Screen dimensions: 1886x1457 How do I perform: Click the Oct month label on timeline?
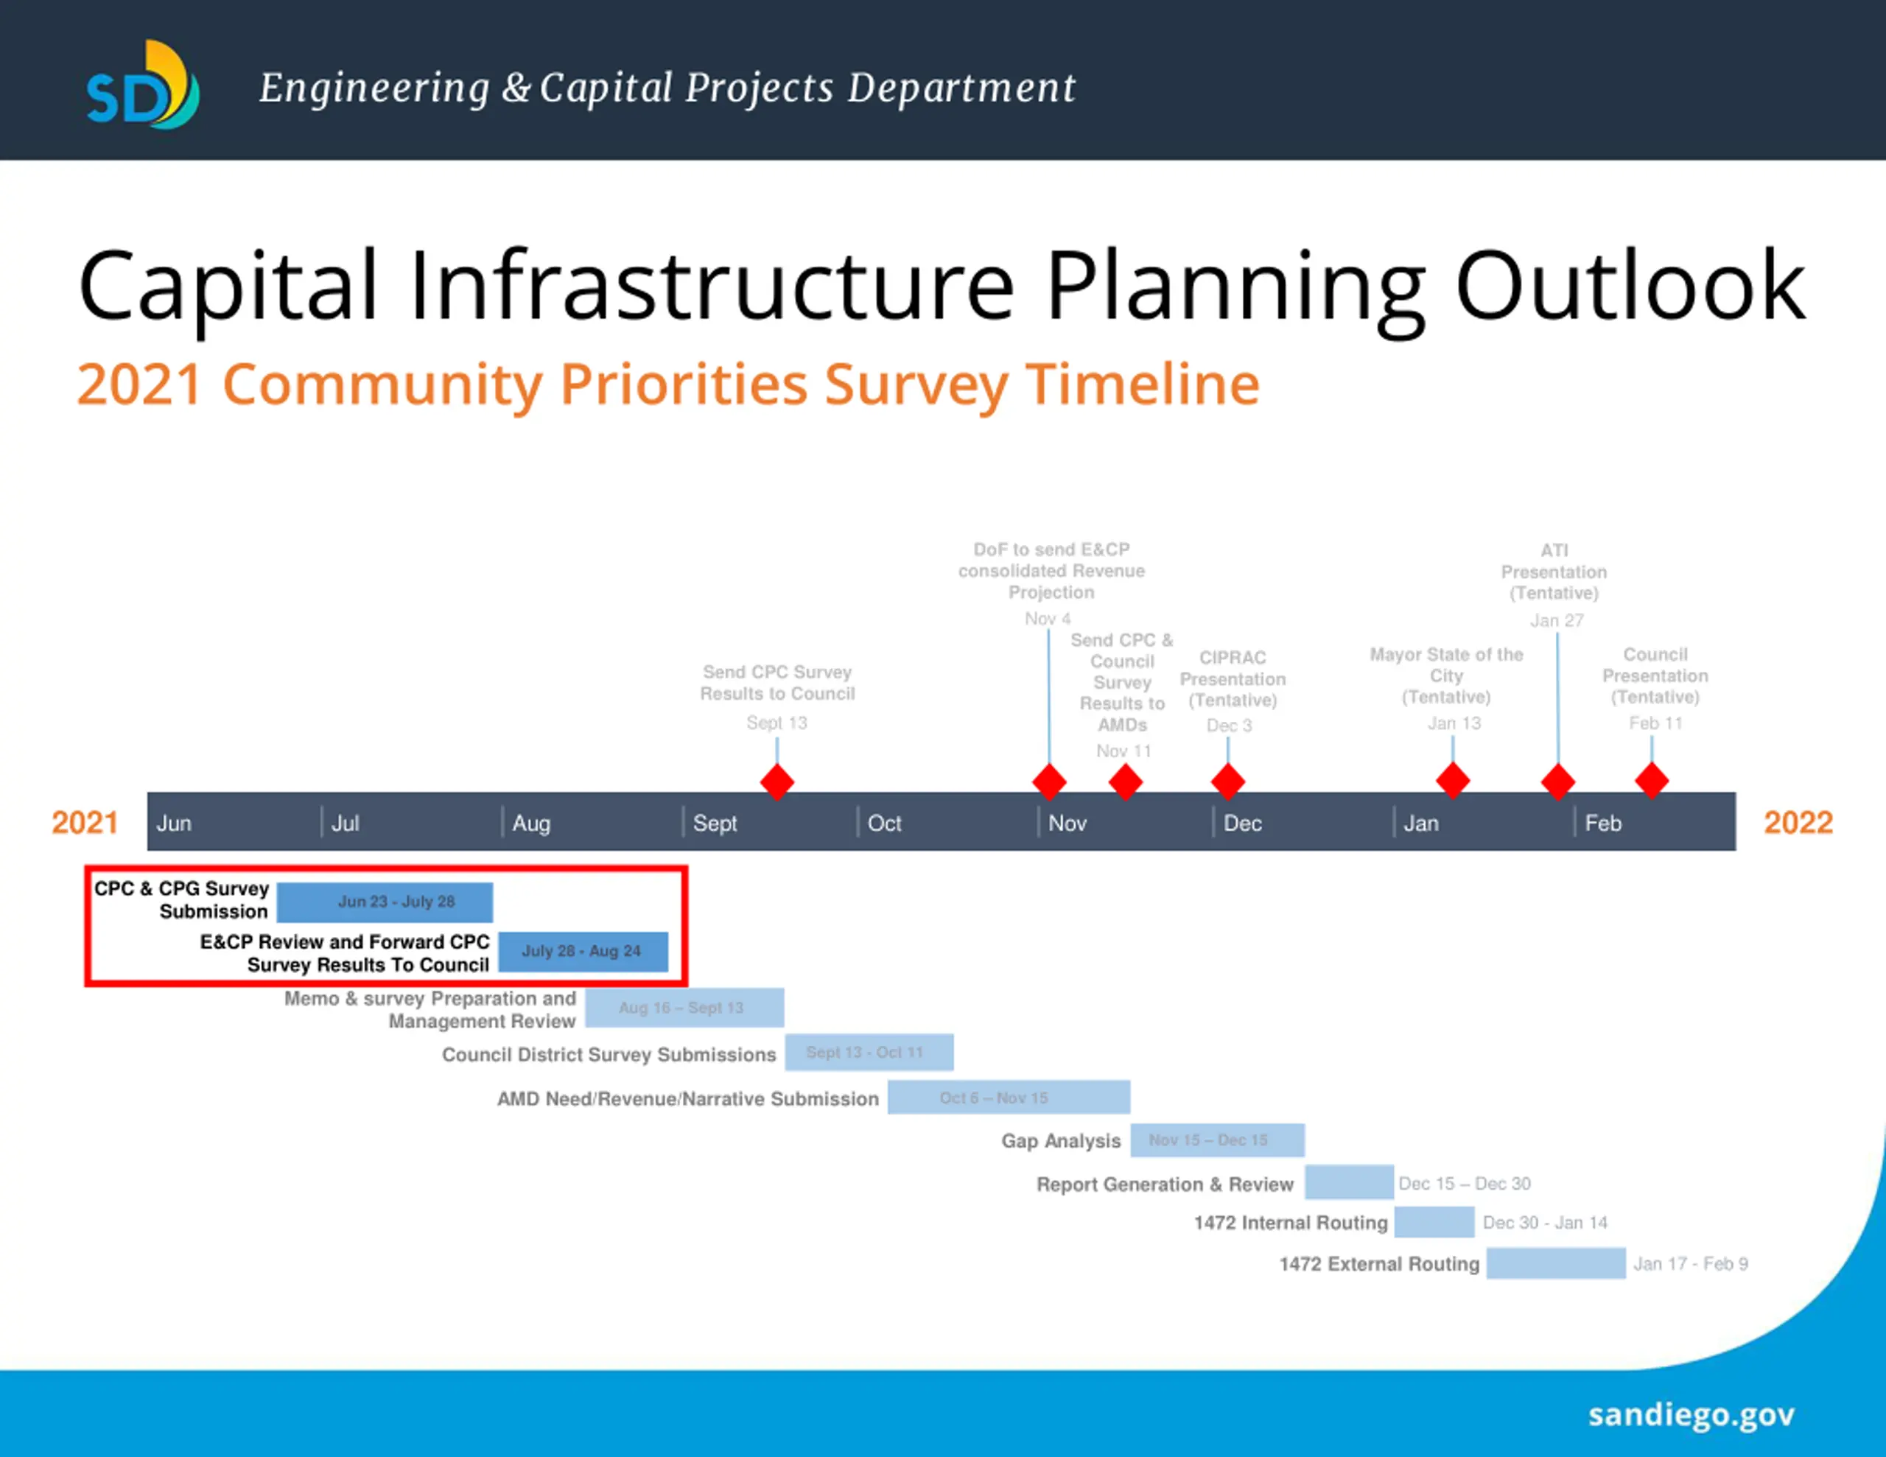(884, 823)
